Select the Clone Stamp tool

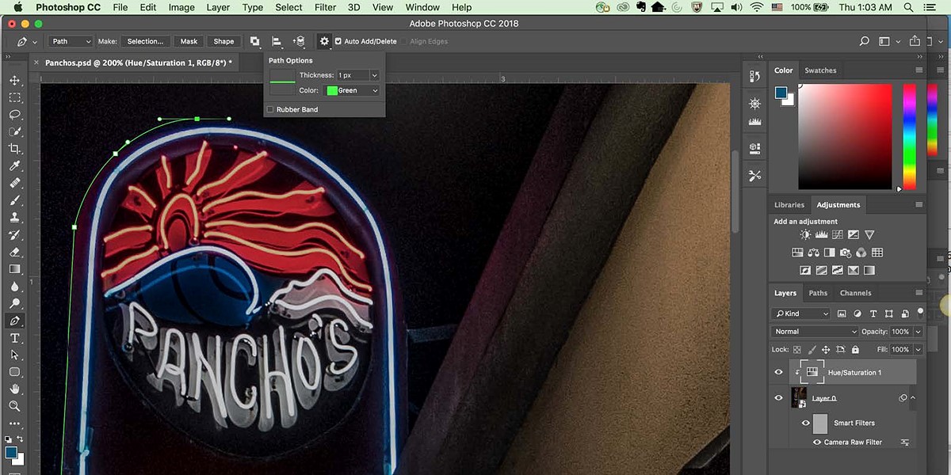tap(14, 218)
